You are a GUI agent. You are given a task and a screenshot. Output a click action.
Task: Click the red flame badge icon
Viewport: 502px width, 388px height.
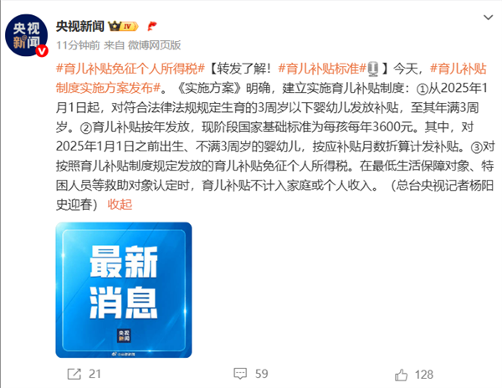[152, 26]
